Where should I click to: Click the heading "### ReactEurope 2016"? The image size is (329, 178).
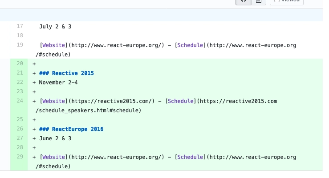(71, 129)
